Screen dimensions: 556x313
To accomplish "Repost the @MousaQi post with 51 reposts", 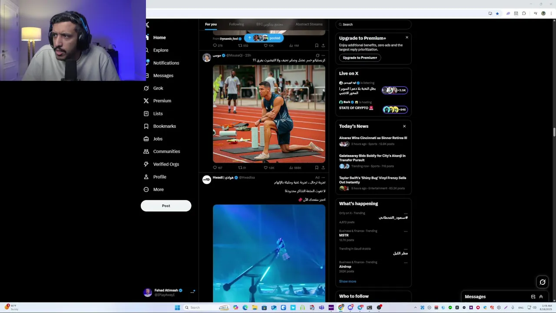I will coord(242,167).
